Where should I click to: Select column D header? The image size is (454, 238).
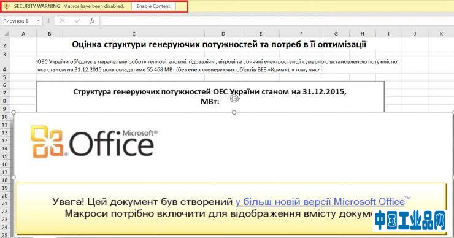223,34
